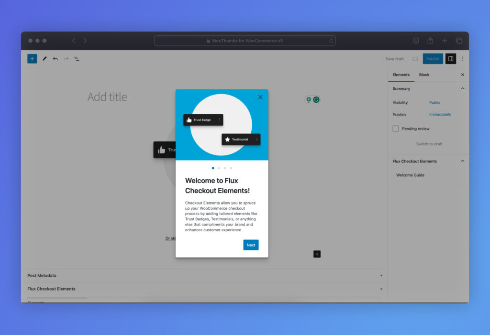The width and height of the screenshot is (490, 335).
Task: Enable the Pending review checkbox
Action: click(x=396, y=129)
